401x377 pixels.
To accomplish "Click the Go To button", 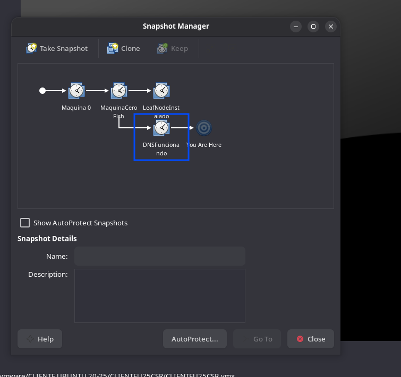I will (257, 339).
